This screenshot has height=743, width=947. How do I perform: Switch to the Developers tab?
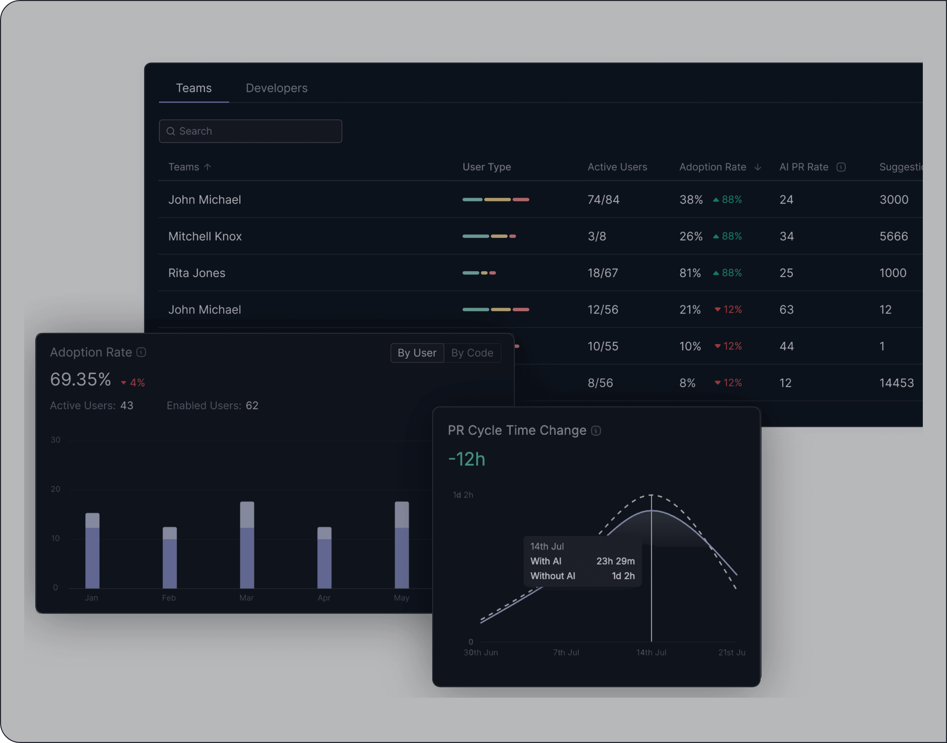pos(276,88)
